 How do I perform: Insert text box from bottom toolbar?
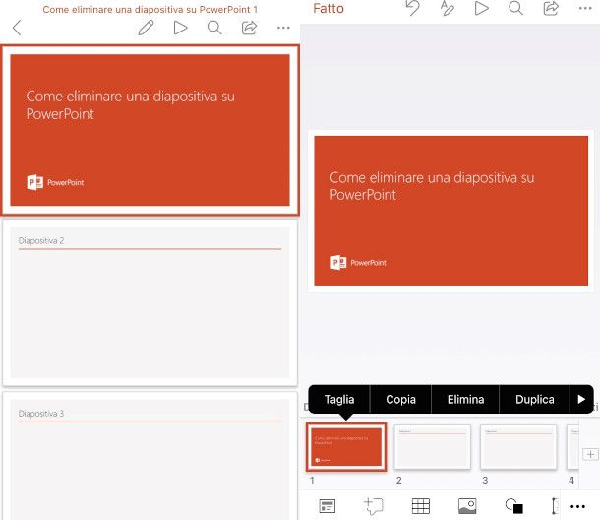coord(555,506)
